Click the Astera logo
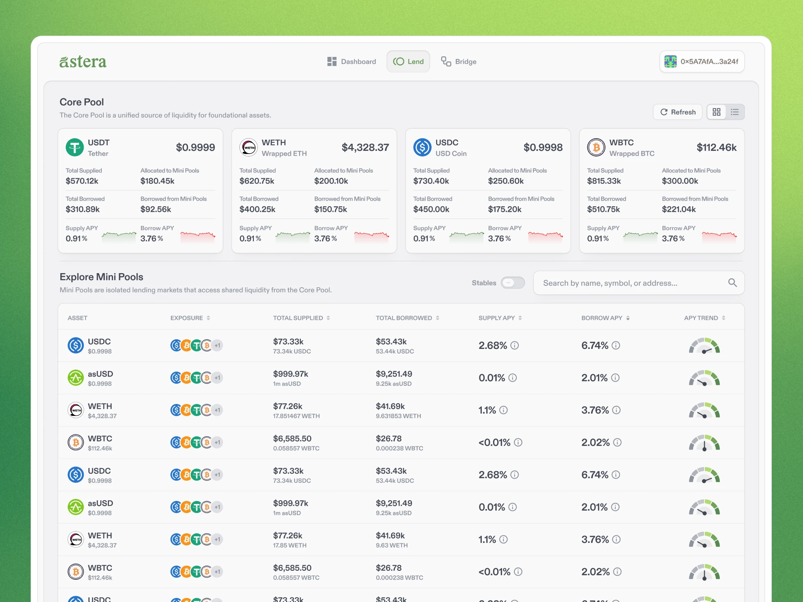Image resolution: width=803 pixels, height=602 pixels. 83,62
